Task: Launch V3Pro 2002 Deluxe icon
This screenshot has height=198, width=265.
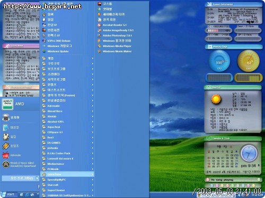Action: point(44,41)
